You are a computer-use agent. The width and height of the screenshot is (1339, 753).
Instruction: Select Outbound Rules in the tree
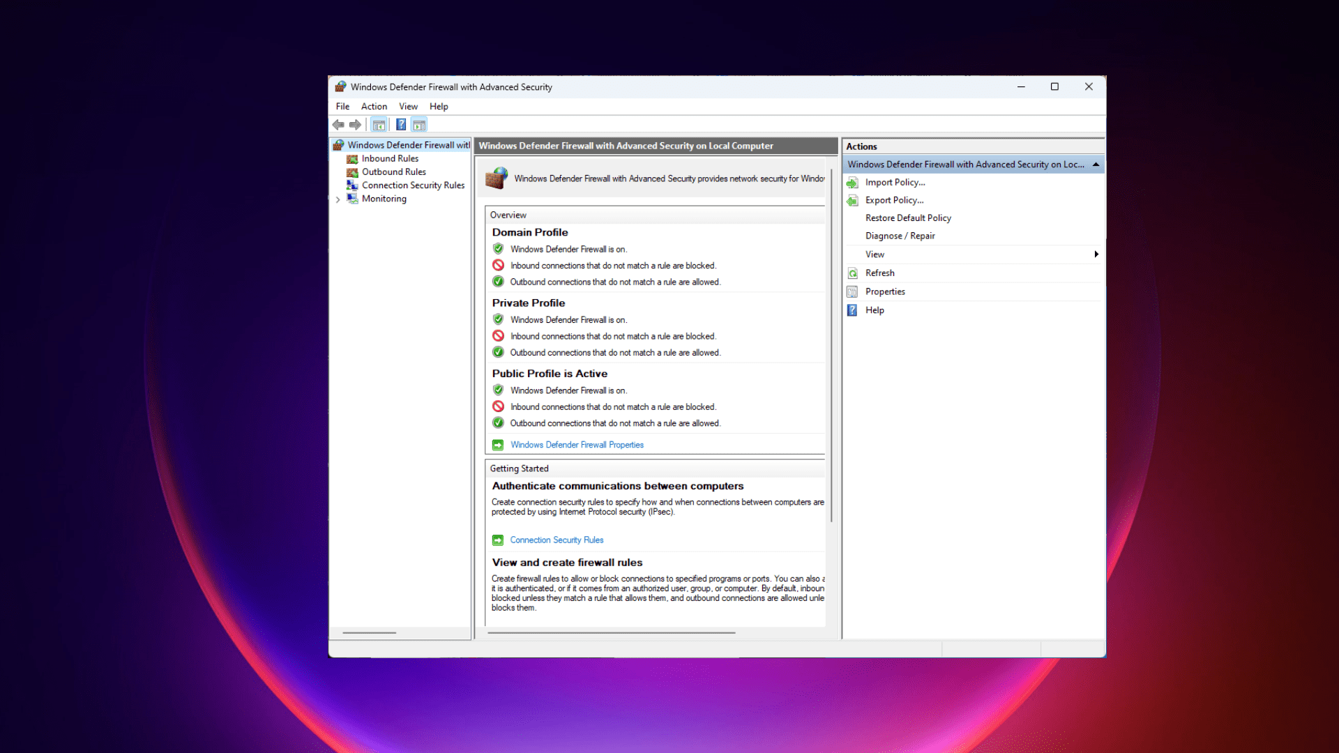(x=393, y=172)
